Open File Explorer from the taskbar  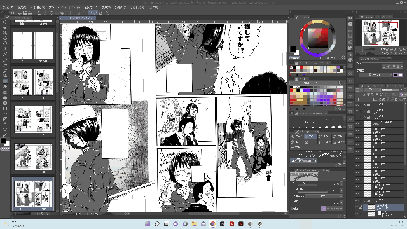(194, 224)
